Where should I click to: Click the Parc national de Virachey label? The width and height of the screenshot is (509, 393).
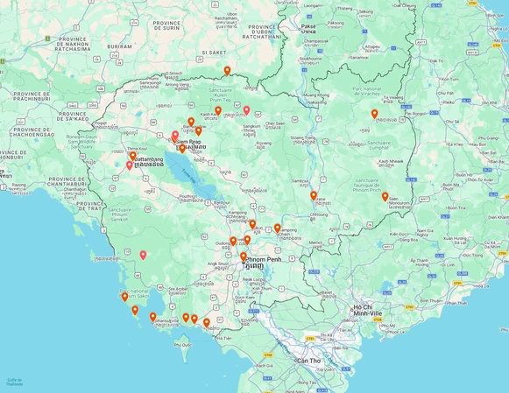click(367, 91)
